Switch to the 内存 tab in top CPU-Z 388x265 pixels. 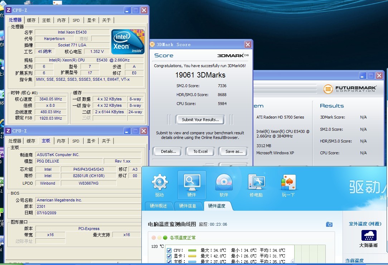point(61,20)
